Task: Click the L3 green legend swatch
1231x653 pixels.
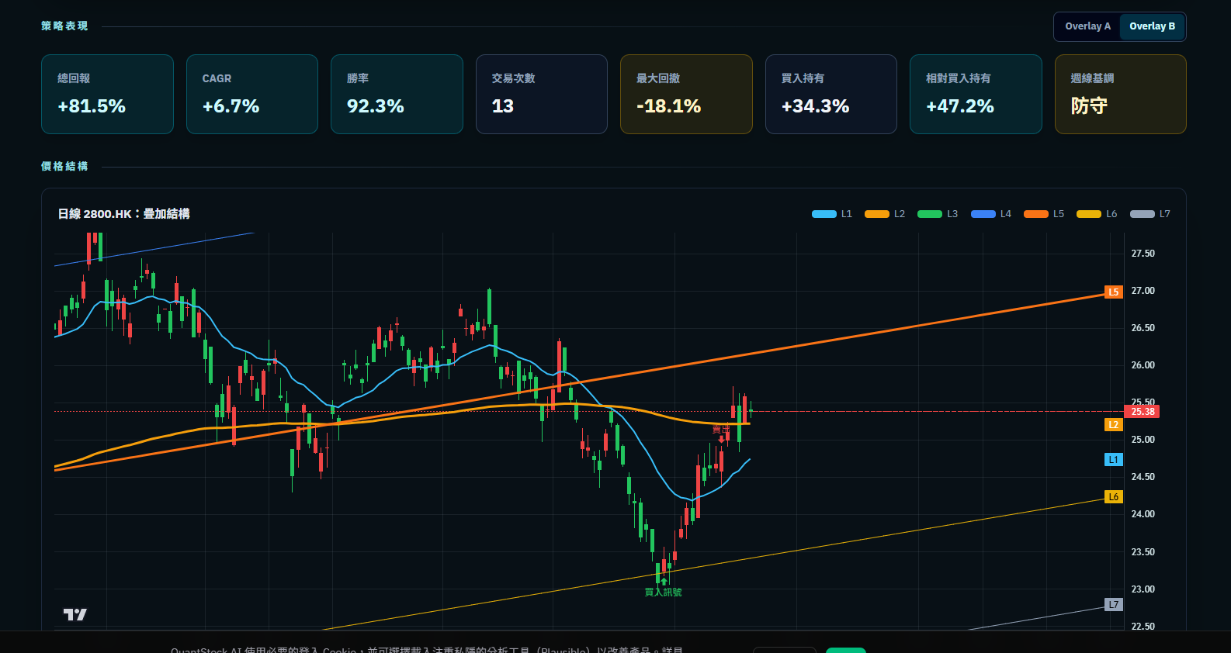Action: coord(930,214)
